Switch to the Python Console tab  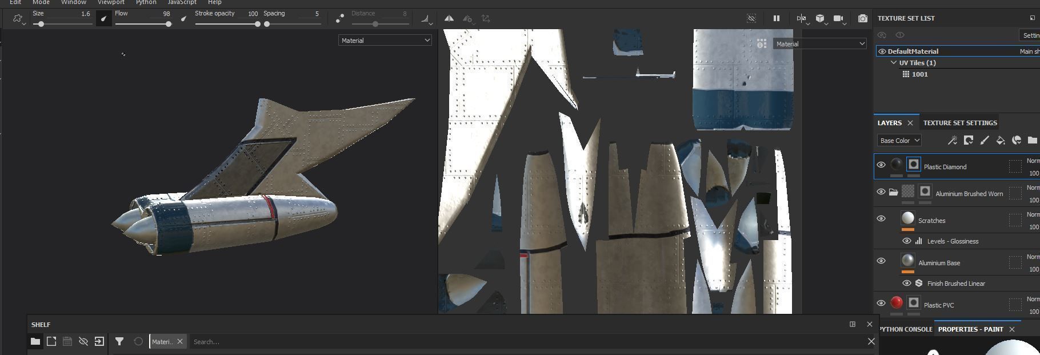906,329
